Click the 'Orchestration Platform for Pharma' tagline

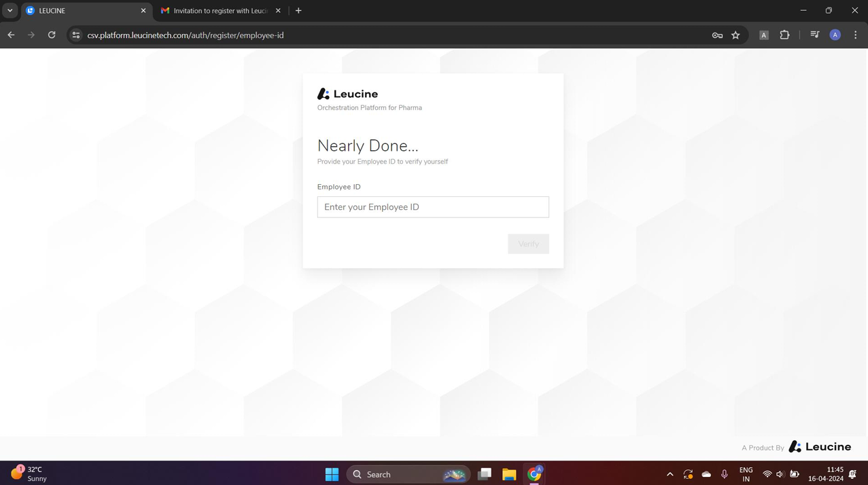[x=370, y=108]
